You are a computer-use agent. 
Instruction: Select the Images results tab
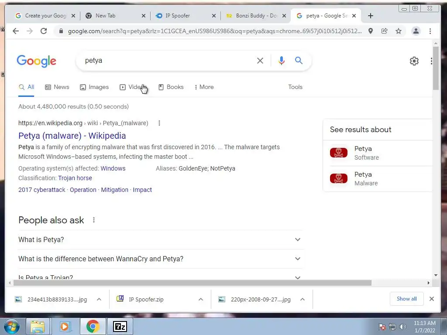point(94,87)
